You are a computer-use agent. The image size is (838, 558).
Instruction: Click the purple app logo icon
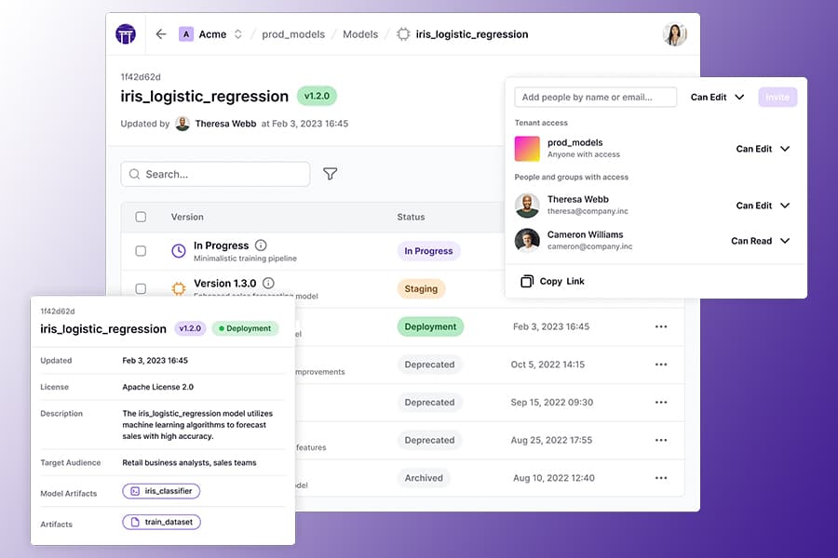tap(126, 34)
